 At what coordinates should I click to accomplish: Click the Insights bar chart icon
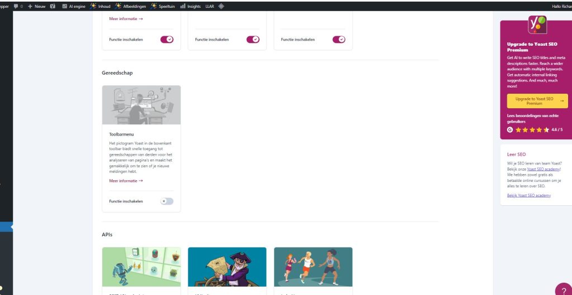click(183, 6)
